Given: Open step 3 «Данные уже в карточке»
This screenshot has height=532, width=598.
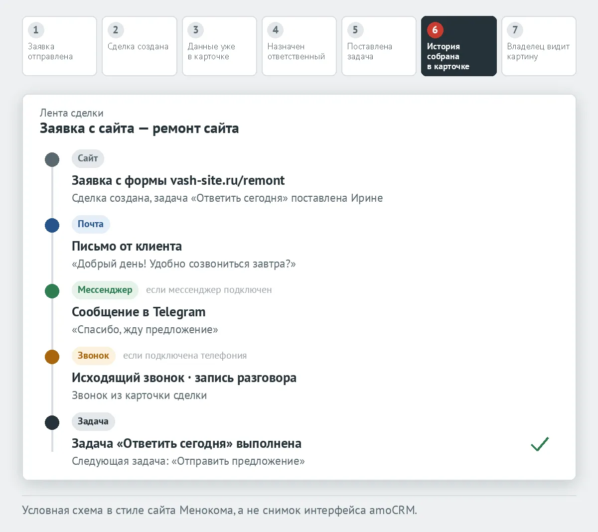Looking at the screenshot, I should click(219, 46).
